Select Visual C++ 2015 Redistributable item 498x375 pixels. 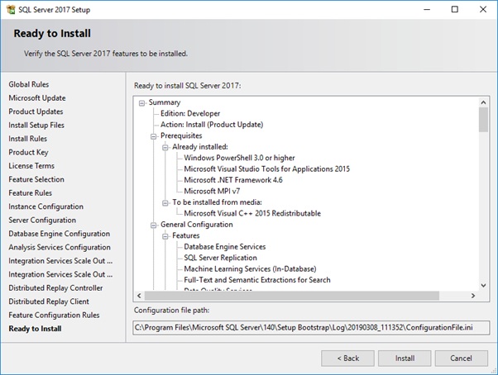[252, 213]
